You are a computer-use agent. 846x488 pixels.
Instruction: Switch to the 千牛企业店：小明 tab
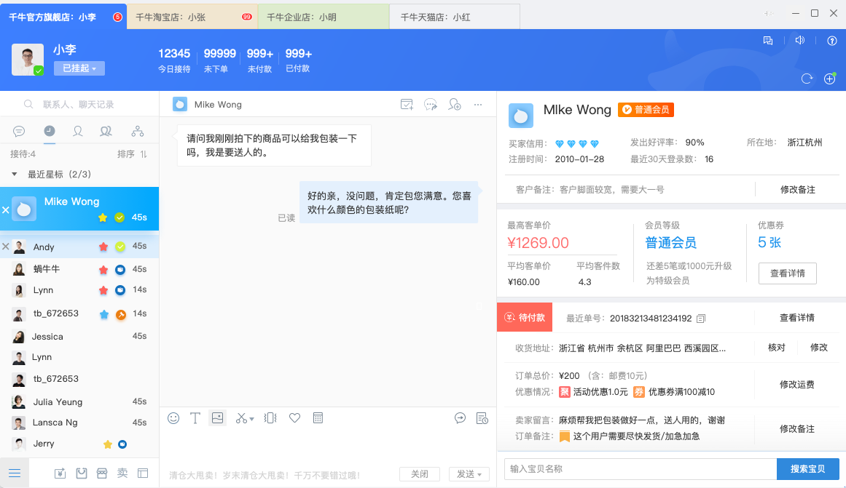323,17
